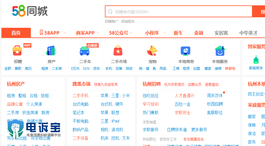Open the 简历 link under 招聘
This screenshot has height=146, width=265.
pos(28,68)
